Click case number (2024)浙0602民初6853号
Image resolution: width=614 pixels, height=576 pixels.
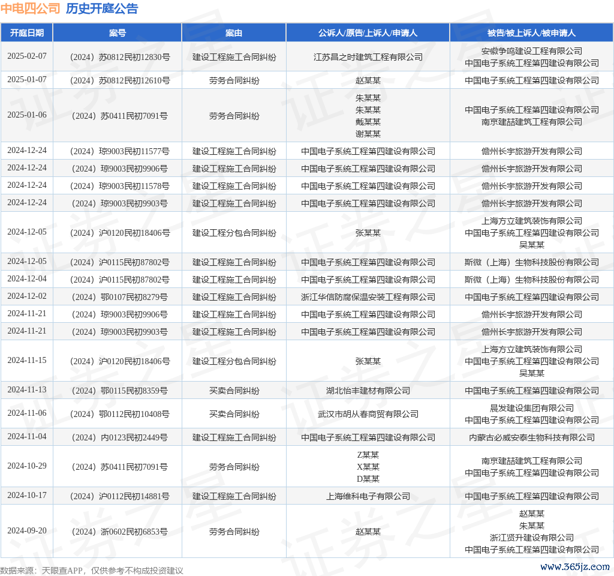119,532
